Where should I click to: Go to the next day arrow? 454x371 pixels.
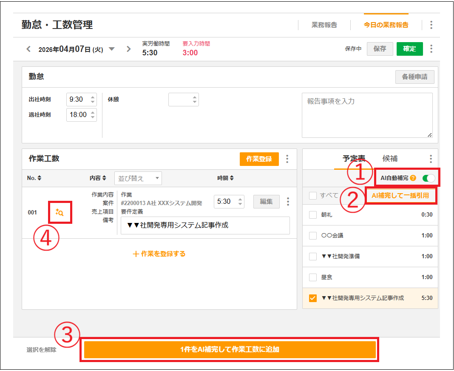128,49
